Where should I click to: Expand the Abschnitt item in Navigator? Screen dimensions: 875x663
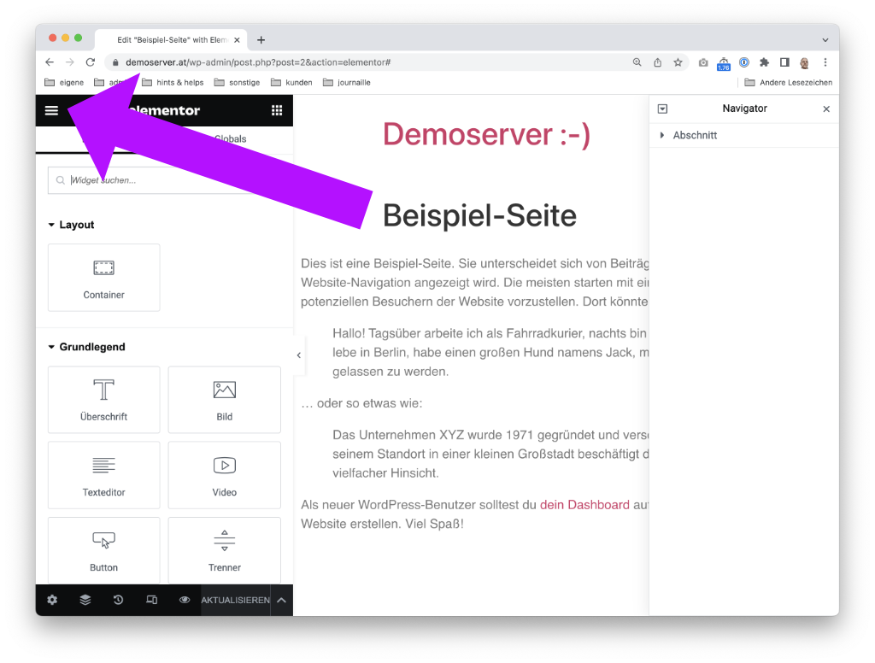(662, 135)
